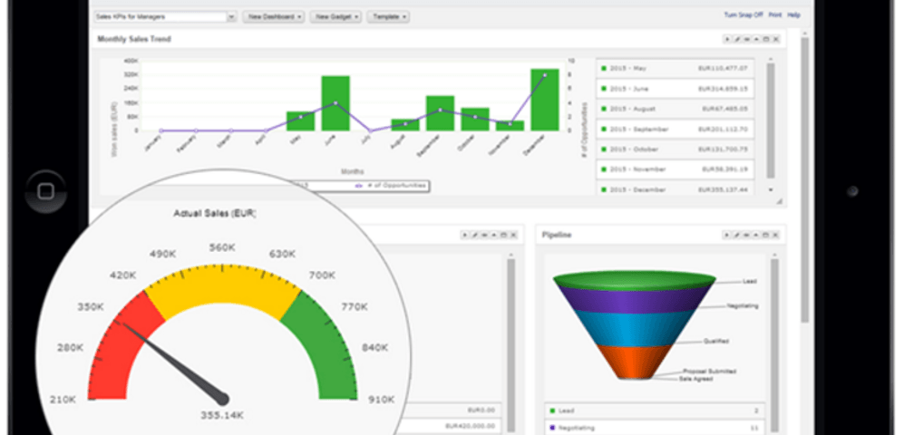Viewport: 904px width, 435px height.
Task: Click the play arrow icon in Pipeline gadget header
Action: click(727, 235)
